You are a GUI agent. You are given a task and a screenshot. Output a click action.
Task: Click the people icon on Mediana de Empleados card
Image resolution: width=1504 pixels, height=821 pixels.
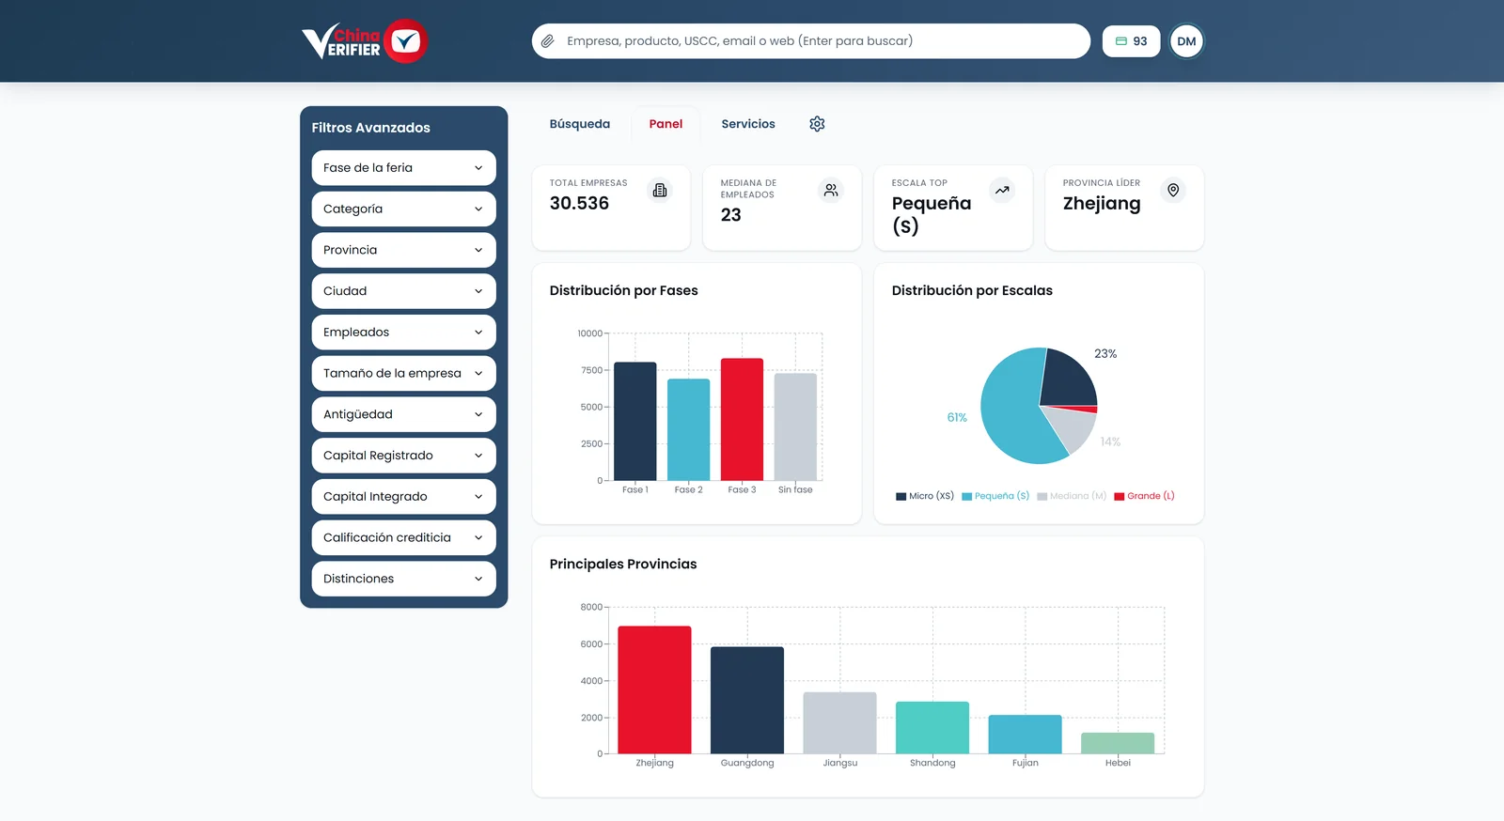[831, 191]
